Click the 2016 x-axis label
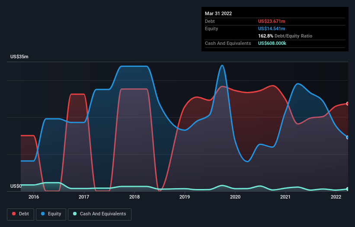The height and width of the screenshot is (227, 355). tap(34, 197)
